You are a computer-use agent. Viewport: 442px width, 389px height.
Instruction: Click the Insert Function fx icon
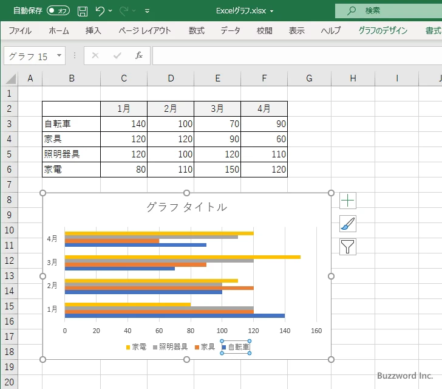(138, 55)
